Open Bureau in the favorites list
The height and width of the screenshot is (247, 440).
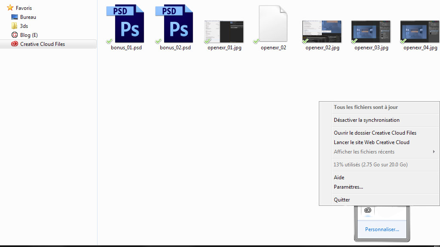[x=28, y=17]
